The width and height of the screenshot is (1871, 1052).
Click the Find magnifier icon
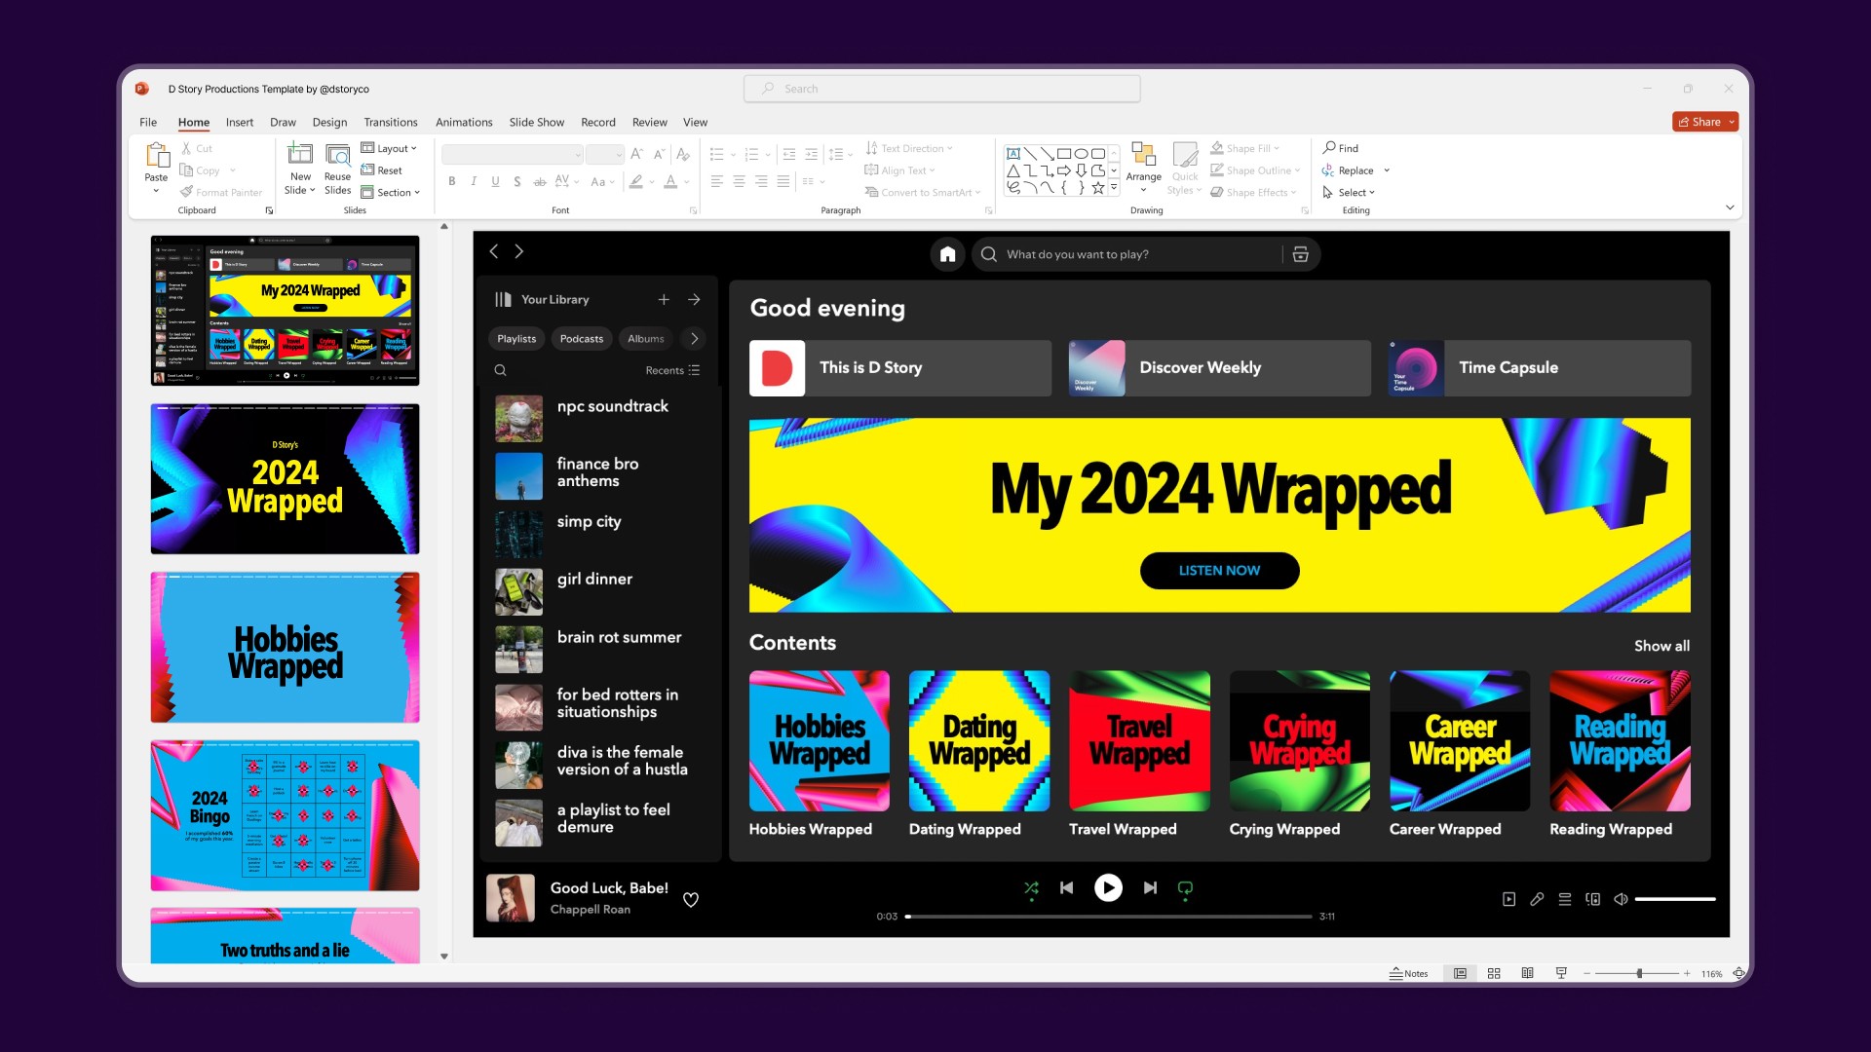tap(1329, 148)
